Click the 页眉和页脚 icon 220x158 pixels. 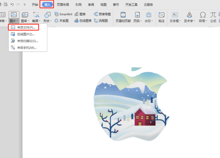pos(123,15)
